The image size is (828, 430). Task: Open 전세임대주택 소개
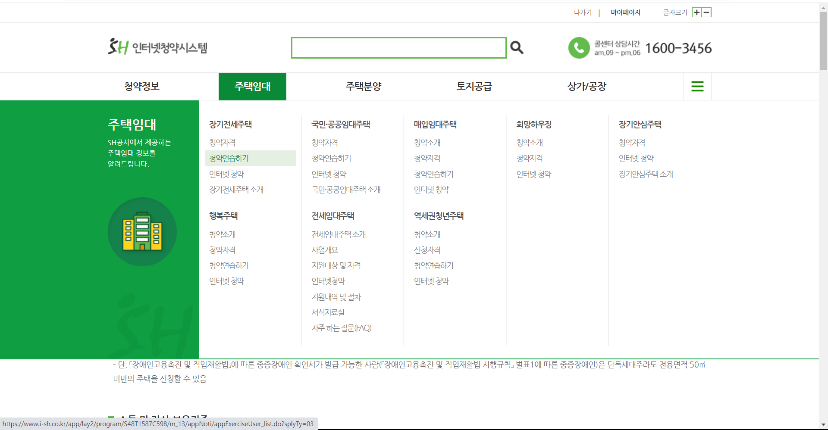pos(339,234)
